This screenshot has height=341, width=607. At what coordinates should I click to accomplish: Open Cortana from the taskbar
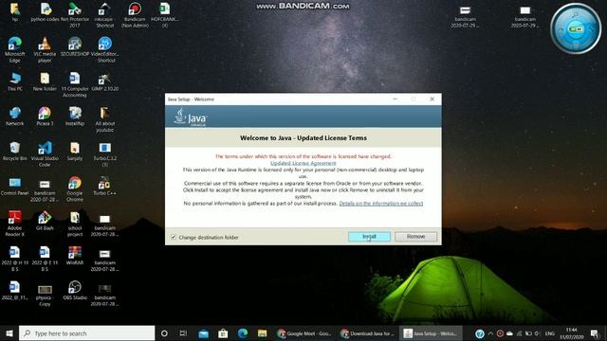tap(164, 333)
